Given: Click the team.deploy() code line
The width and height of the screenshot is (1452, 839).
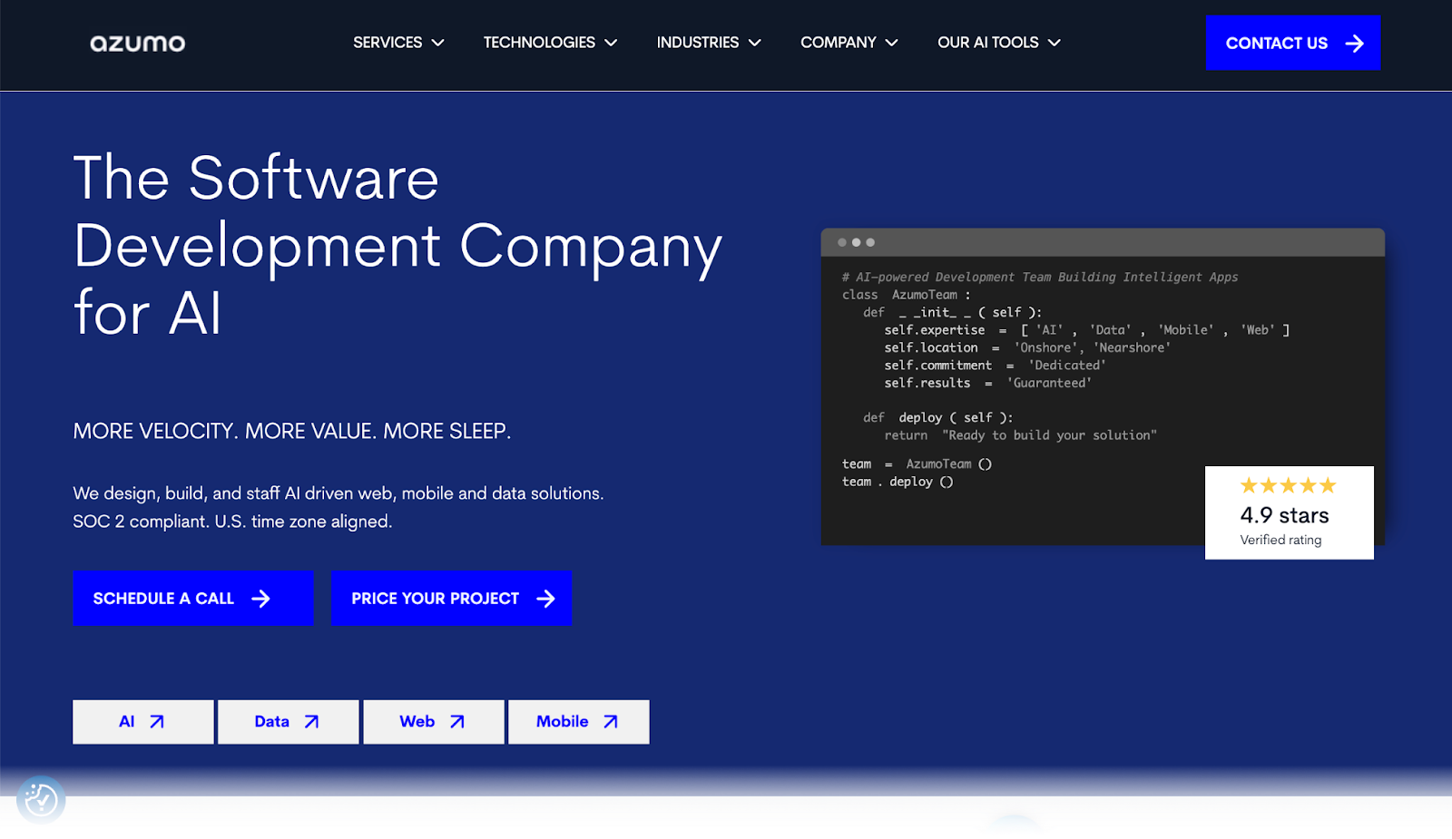Looking at the screenshot, I should [x=898, y=482].
